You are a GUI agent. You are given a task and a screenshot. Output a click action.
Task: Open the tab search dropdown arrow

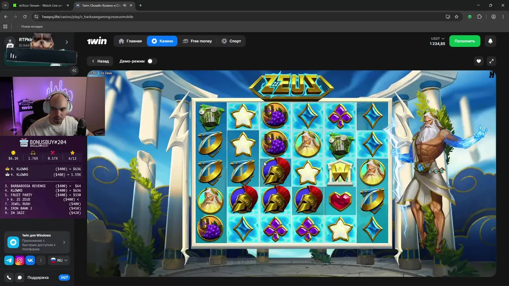(5, 5)
